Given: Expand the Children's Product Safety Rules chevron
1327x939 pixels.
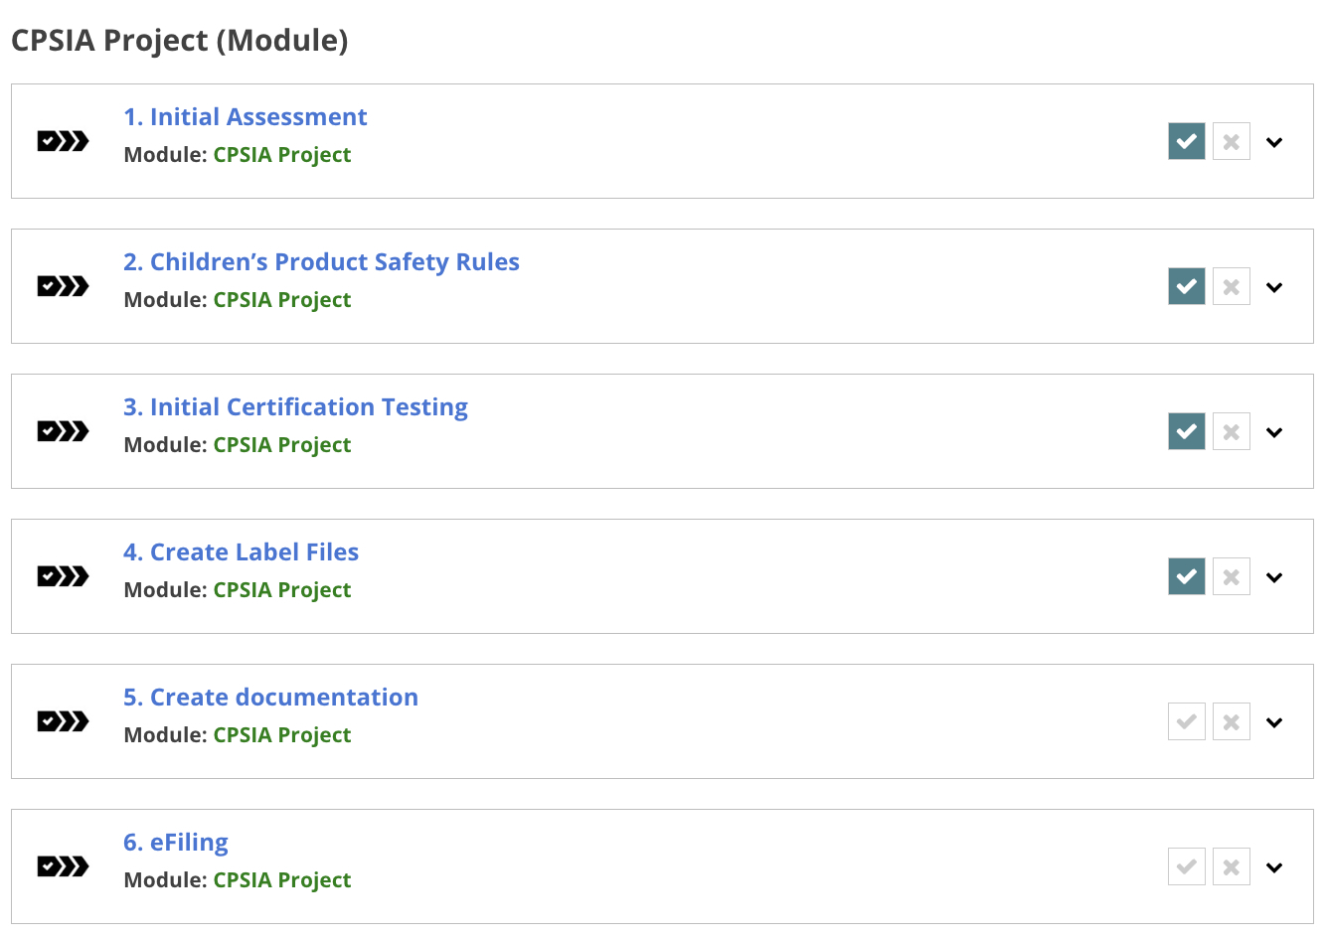Looking at the screenshot, I should [1274, 287].
